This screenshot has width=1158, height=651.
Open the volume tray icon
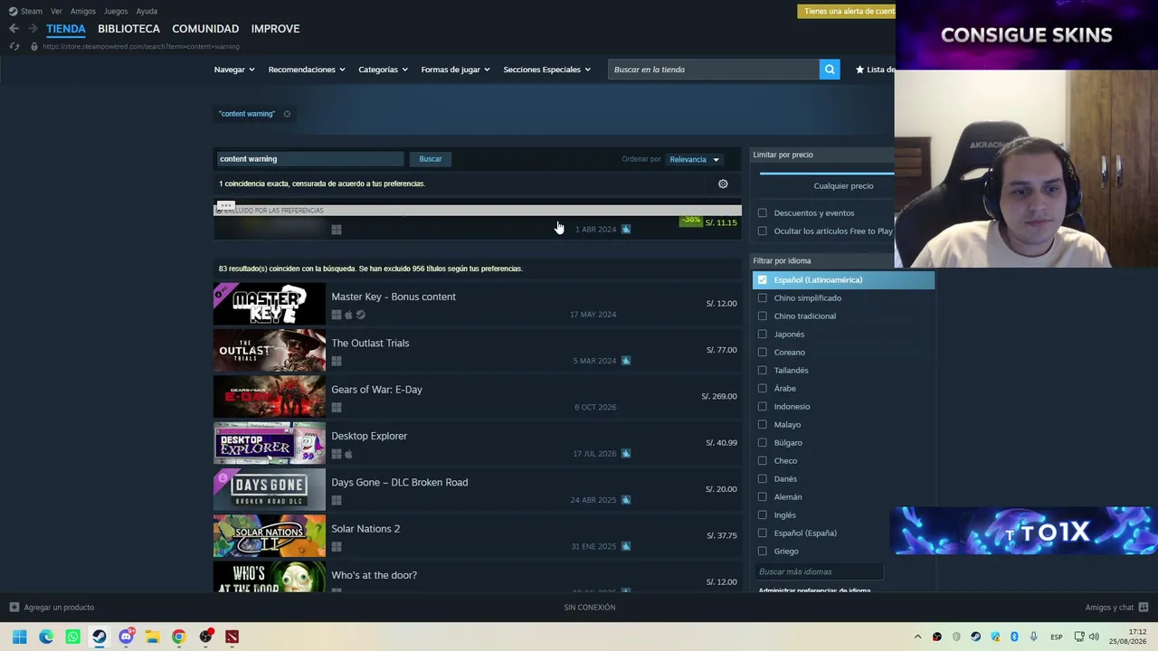1094,637
